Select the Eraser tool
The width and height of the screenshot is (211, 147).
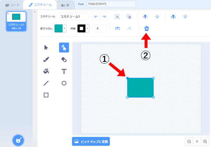tap(64, 59)
